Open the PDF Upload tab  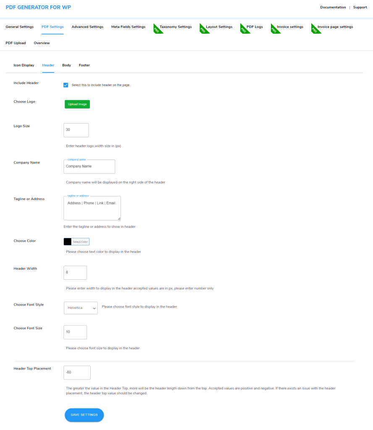coord(16,43)
